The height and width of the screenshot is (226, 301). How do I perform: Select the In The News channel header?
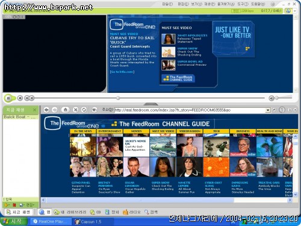point(83,131)
